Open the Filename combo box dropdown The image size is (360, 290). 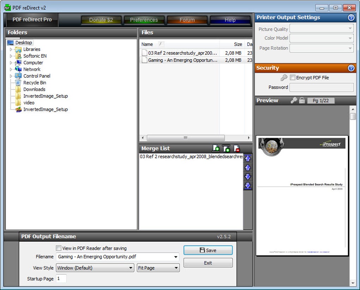coord(176,257)
